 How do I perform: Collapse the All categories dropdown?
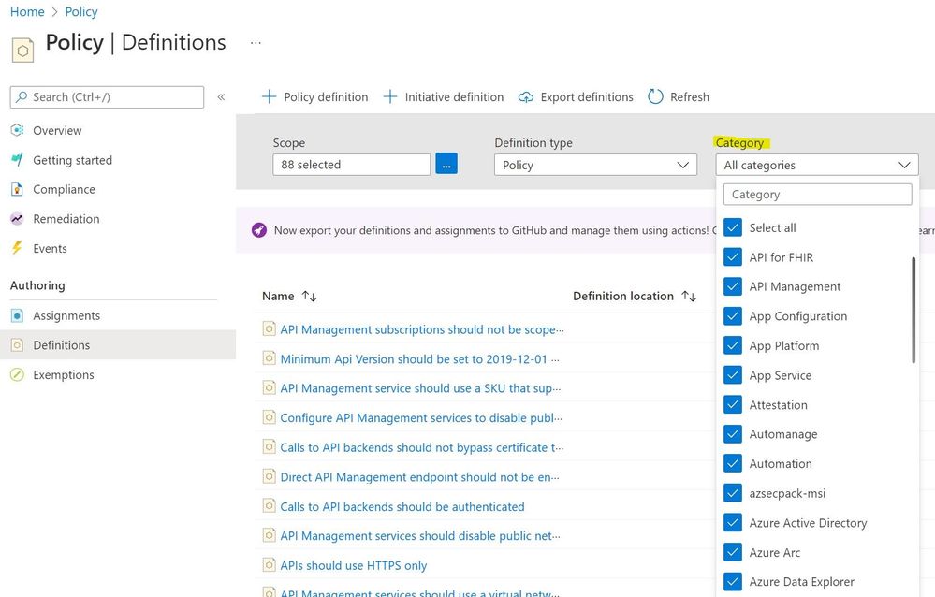point(817,165)
